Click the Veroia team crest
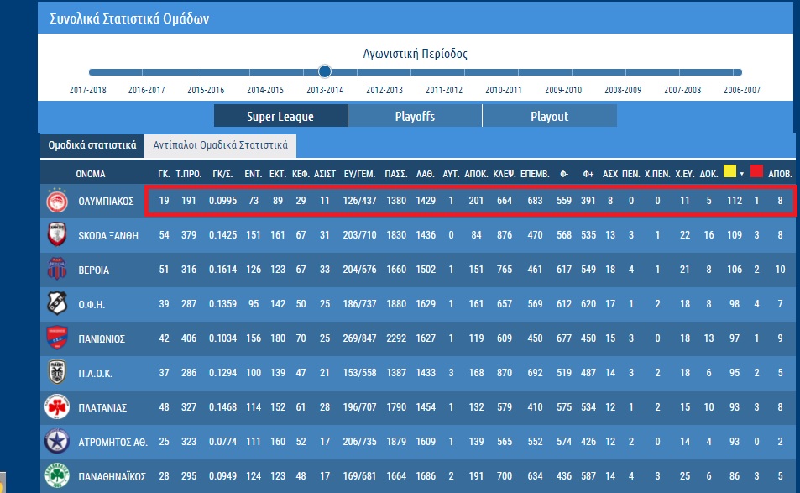 57,269
